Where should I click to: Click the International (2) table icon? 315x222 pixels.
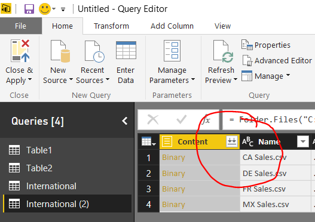point(14,203)
